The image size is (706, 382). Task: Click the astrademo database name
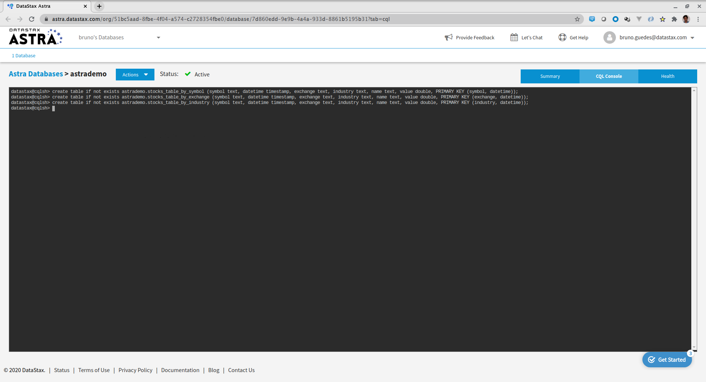point(88,74)
